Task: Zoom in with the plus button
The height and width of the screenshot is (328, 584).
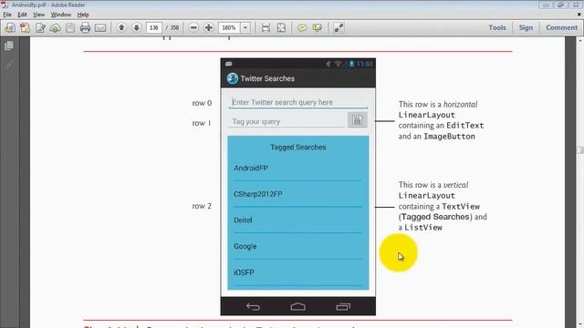Action: [209, 27]
